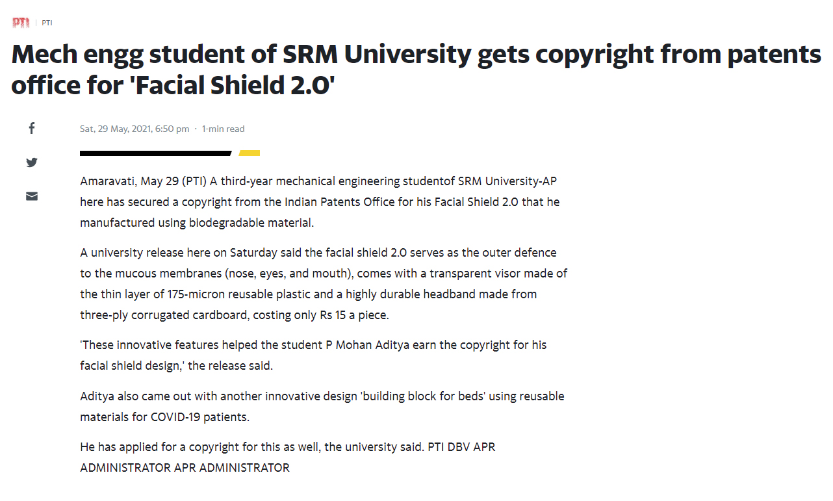Viewport: 833px width, 501px height.
Task: Open the PTI source text link
Action: pos(47,23)
